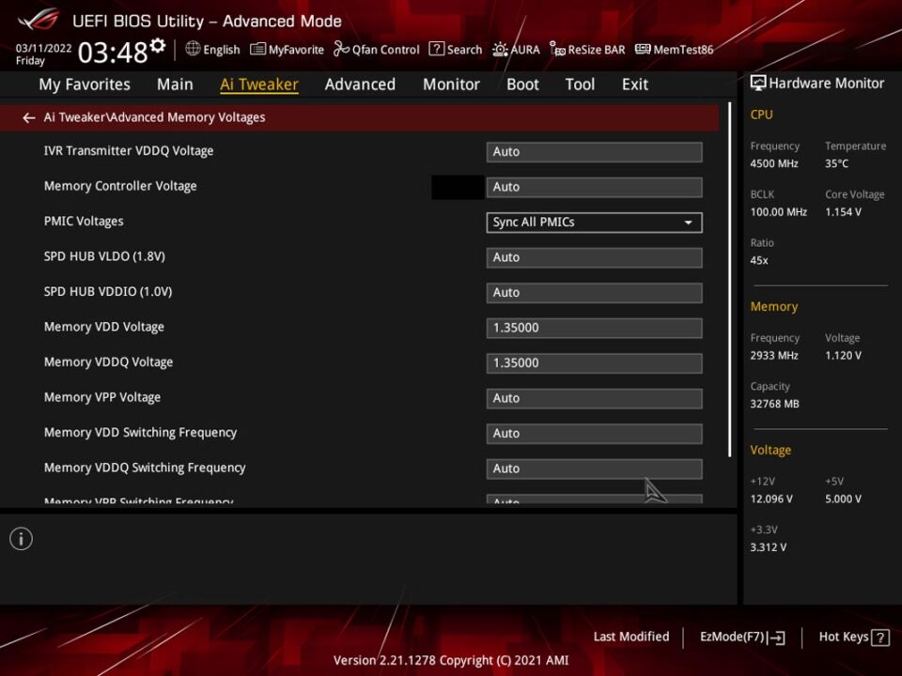Open the clock settings gear icon
Image resolution: width=902 pixels, height=676 pixels.
[158, 46]
